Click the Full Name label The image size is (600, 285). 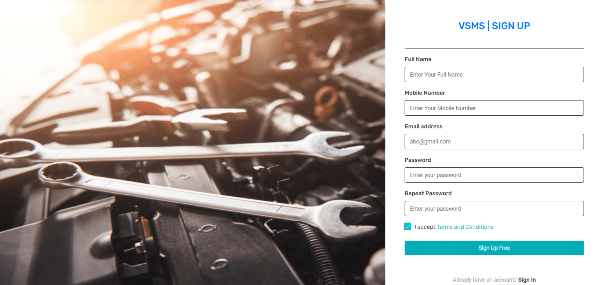(418, 59)
